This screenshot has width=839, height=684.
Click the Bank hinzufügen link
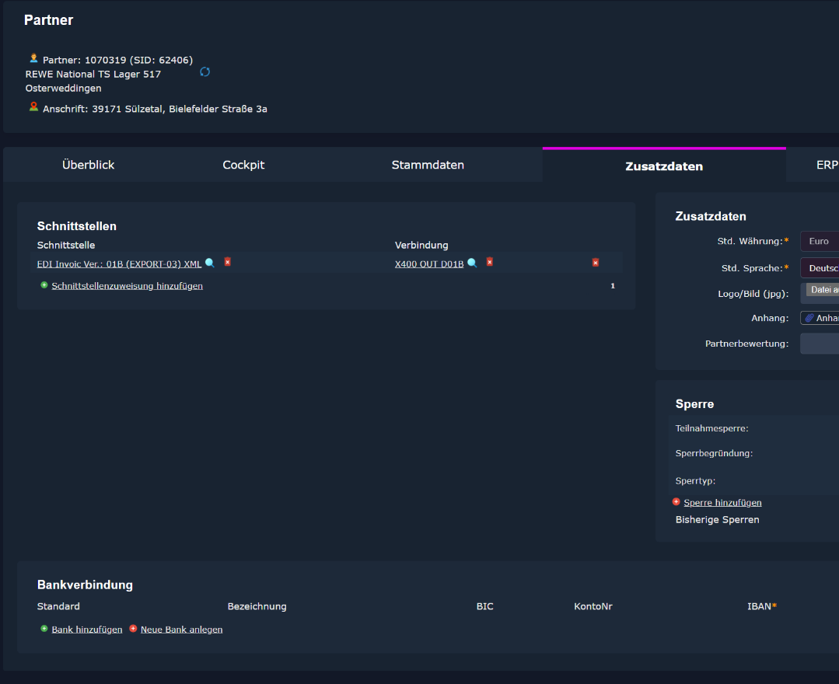coord(87,630)
